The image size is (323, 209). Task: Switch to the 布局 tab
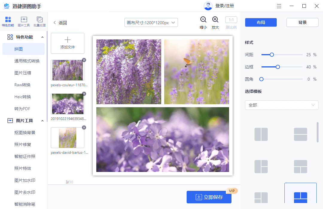[261, 22]
